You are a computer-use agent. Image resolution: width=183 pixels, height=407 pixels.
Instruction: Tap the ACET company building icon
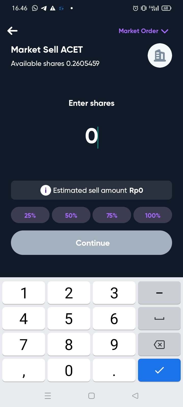(x=160, y=55)
